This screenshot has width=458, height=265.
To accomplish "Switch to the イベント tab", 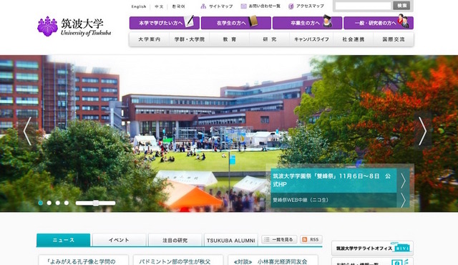I will pyautogui.click(x=119, y=240).
